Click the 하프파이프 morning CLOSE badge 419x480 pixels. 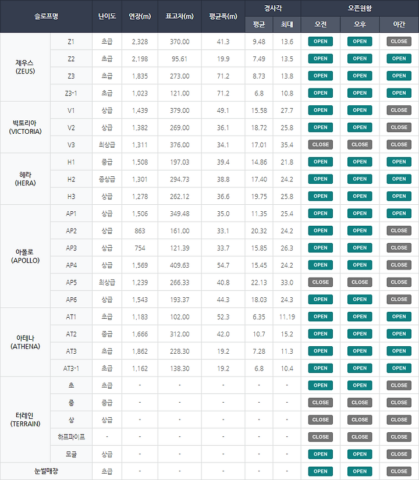[321, 437]
